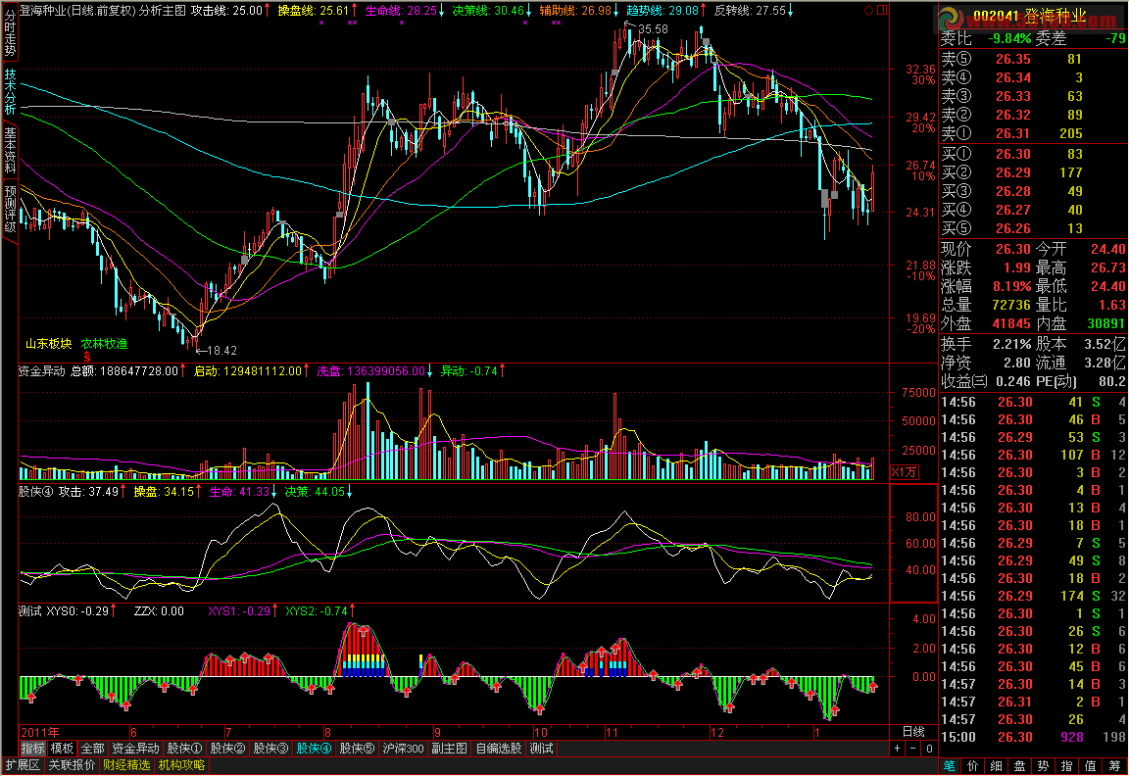The width and height of the screenshot is (1129, 777).
Task: Click the plus zoom button on timeline
Action: pyautogui.click(x=898, y=749)
